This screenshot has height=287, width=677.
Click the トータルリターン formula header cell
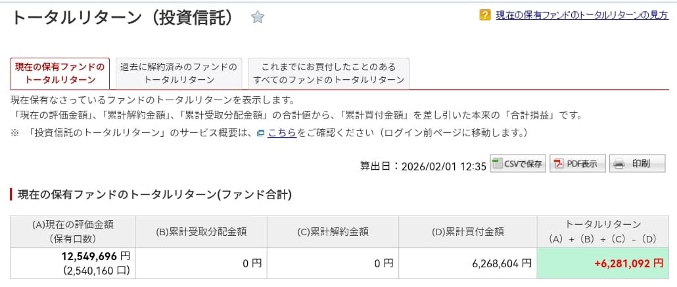pyautogui.click(x=603, y=231)
